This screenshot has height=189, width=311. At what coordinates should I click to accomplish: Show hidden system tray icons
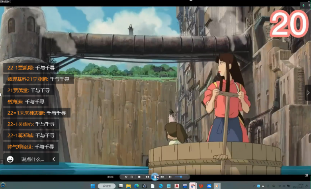pos(254,186)
